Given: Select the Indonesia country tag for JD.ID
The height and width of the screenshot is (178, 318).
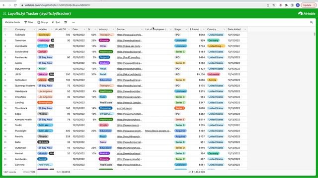Looking at the screenshot, I should (x=214, y=74).
